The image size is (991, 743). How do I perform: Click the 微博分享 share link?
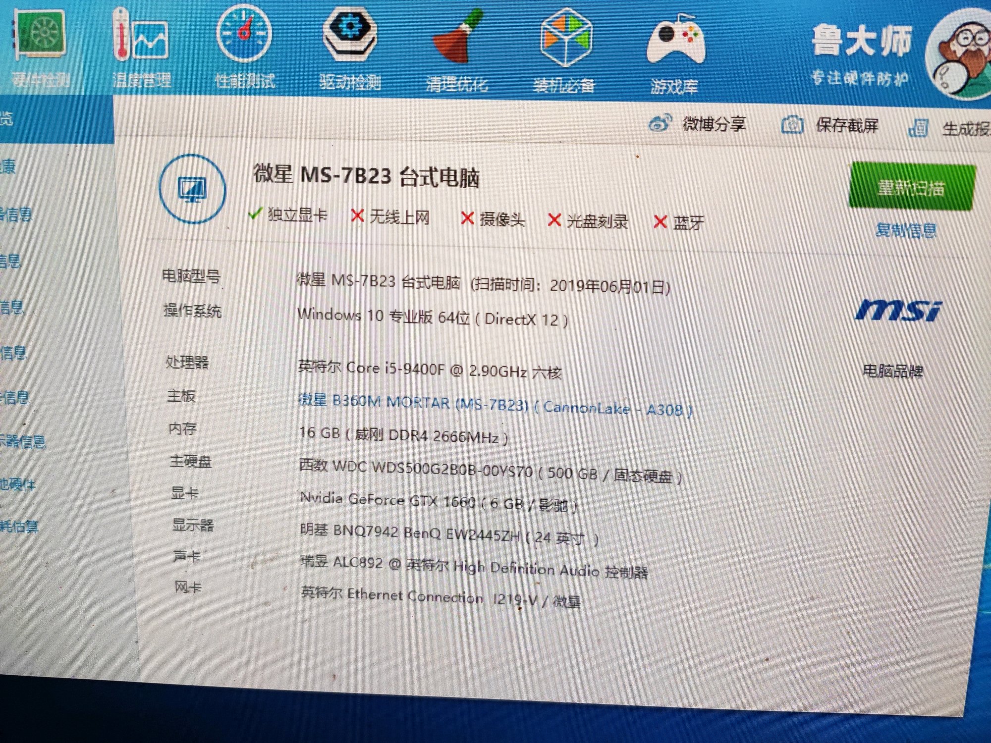714,124
